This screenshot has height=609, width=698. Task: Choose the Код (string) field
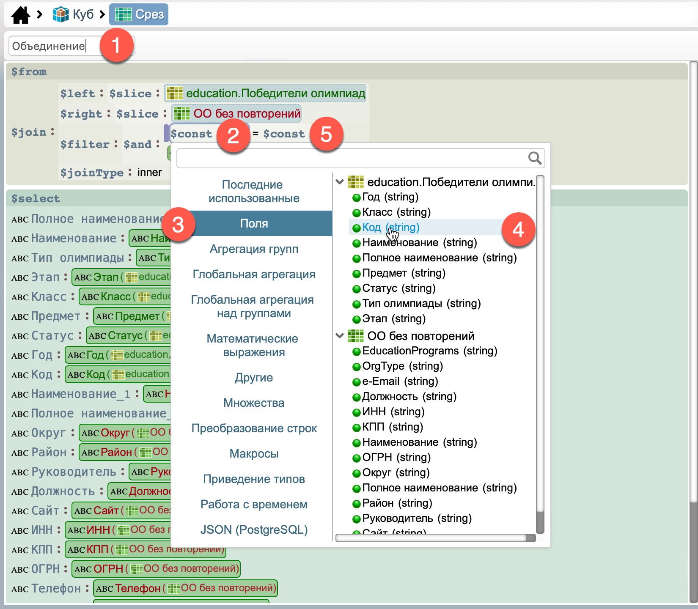coord(390,228)
